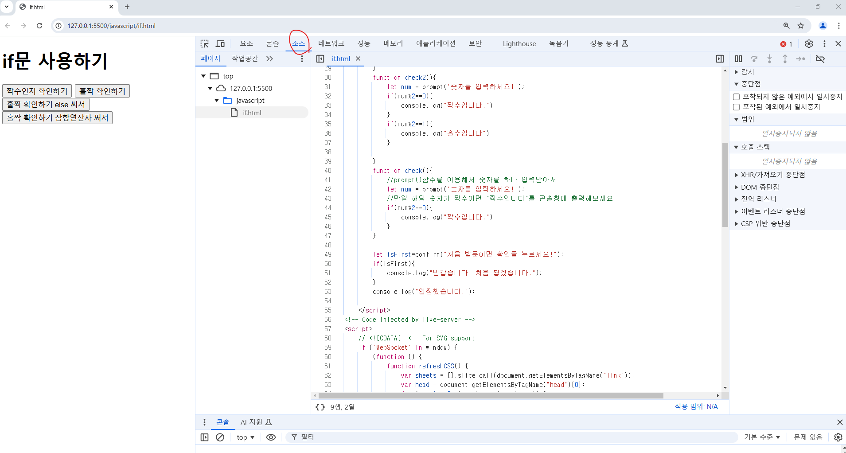Open the navigator pane more options menu
Screen dimensions: 846x453
point(302,59)
